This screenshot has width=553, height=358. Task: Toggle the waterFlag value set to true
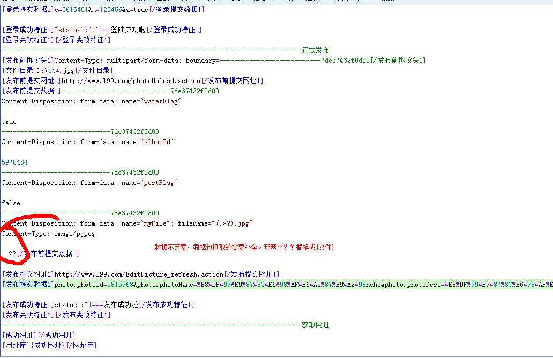tap(9, 121)
